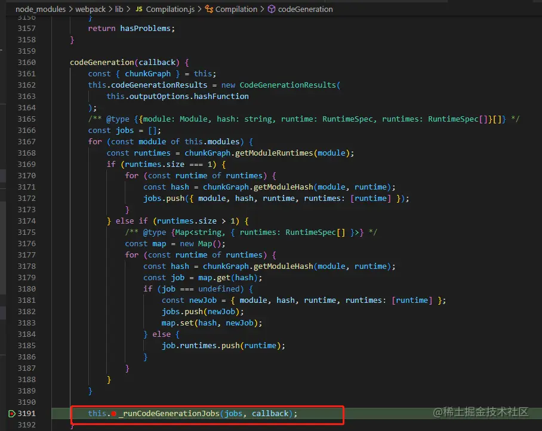The height and width of the screenshot is (431, 542).
Task: Click 'else if (runtimes.size > 1)' on line 3174
Action: click(x=177, y=221)
